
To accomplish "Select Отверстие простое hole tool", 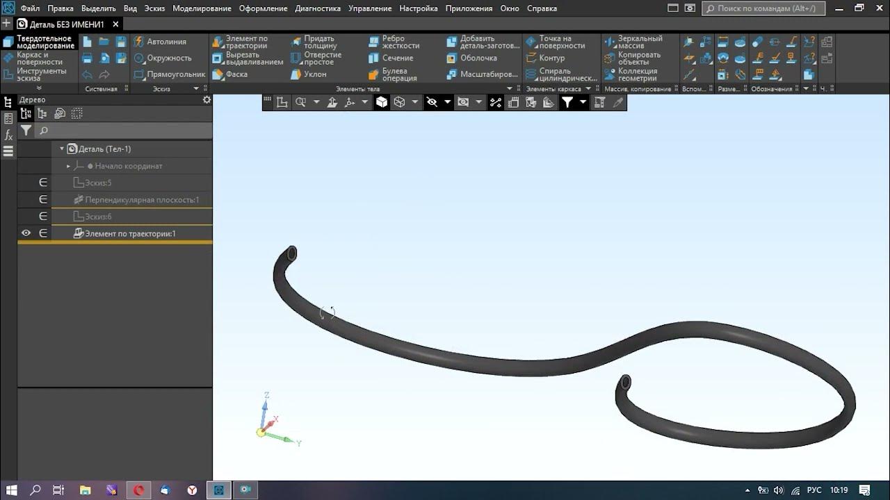I will tap(316, 58).
